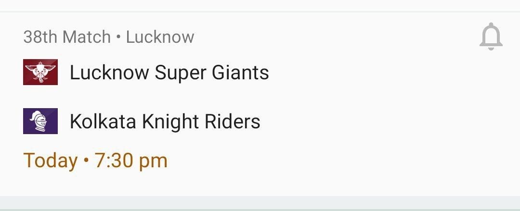
Task: Click the "Today" label
Action: point(50,161)
